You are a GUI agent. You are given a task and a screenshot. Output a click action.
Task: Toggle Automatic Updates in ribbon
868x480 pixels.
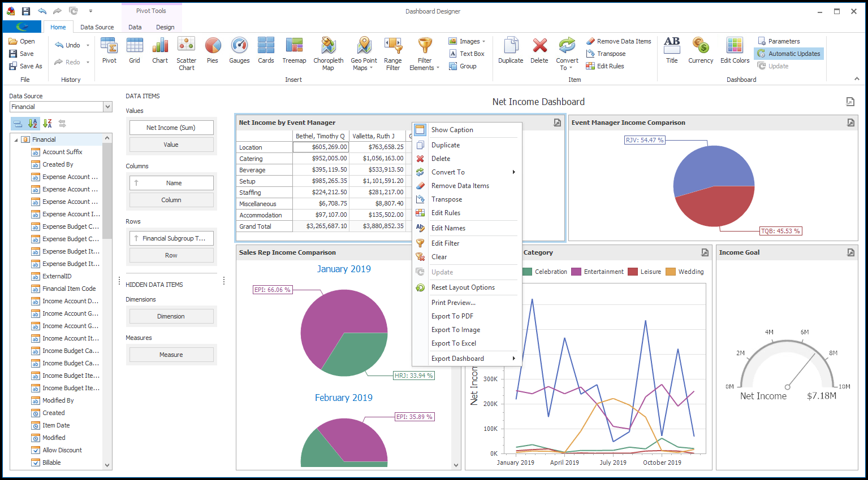[789, 54]
